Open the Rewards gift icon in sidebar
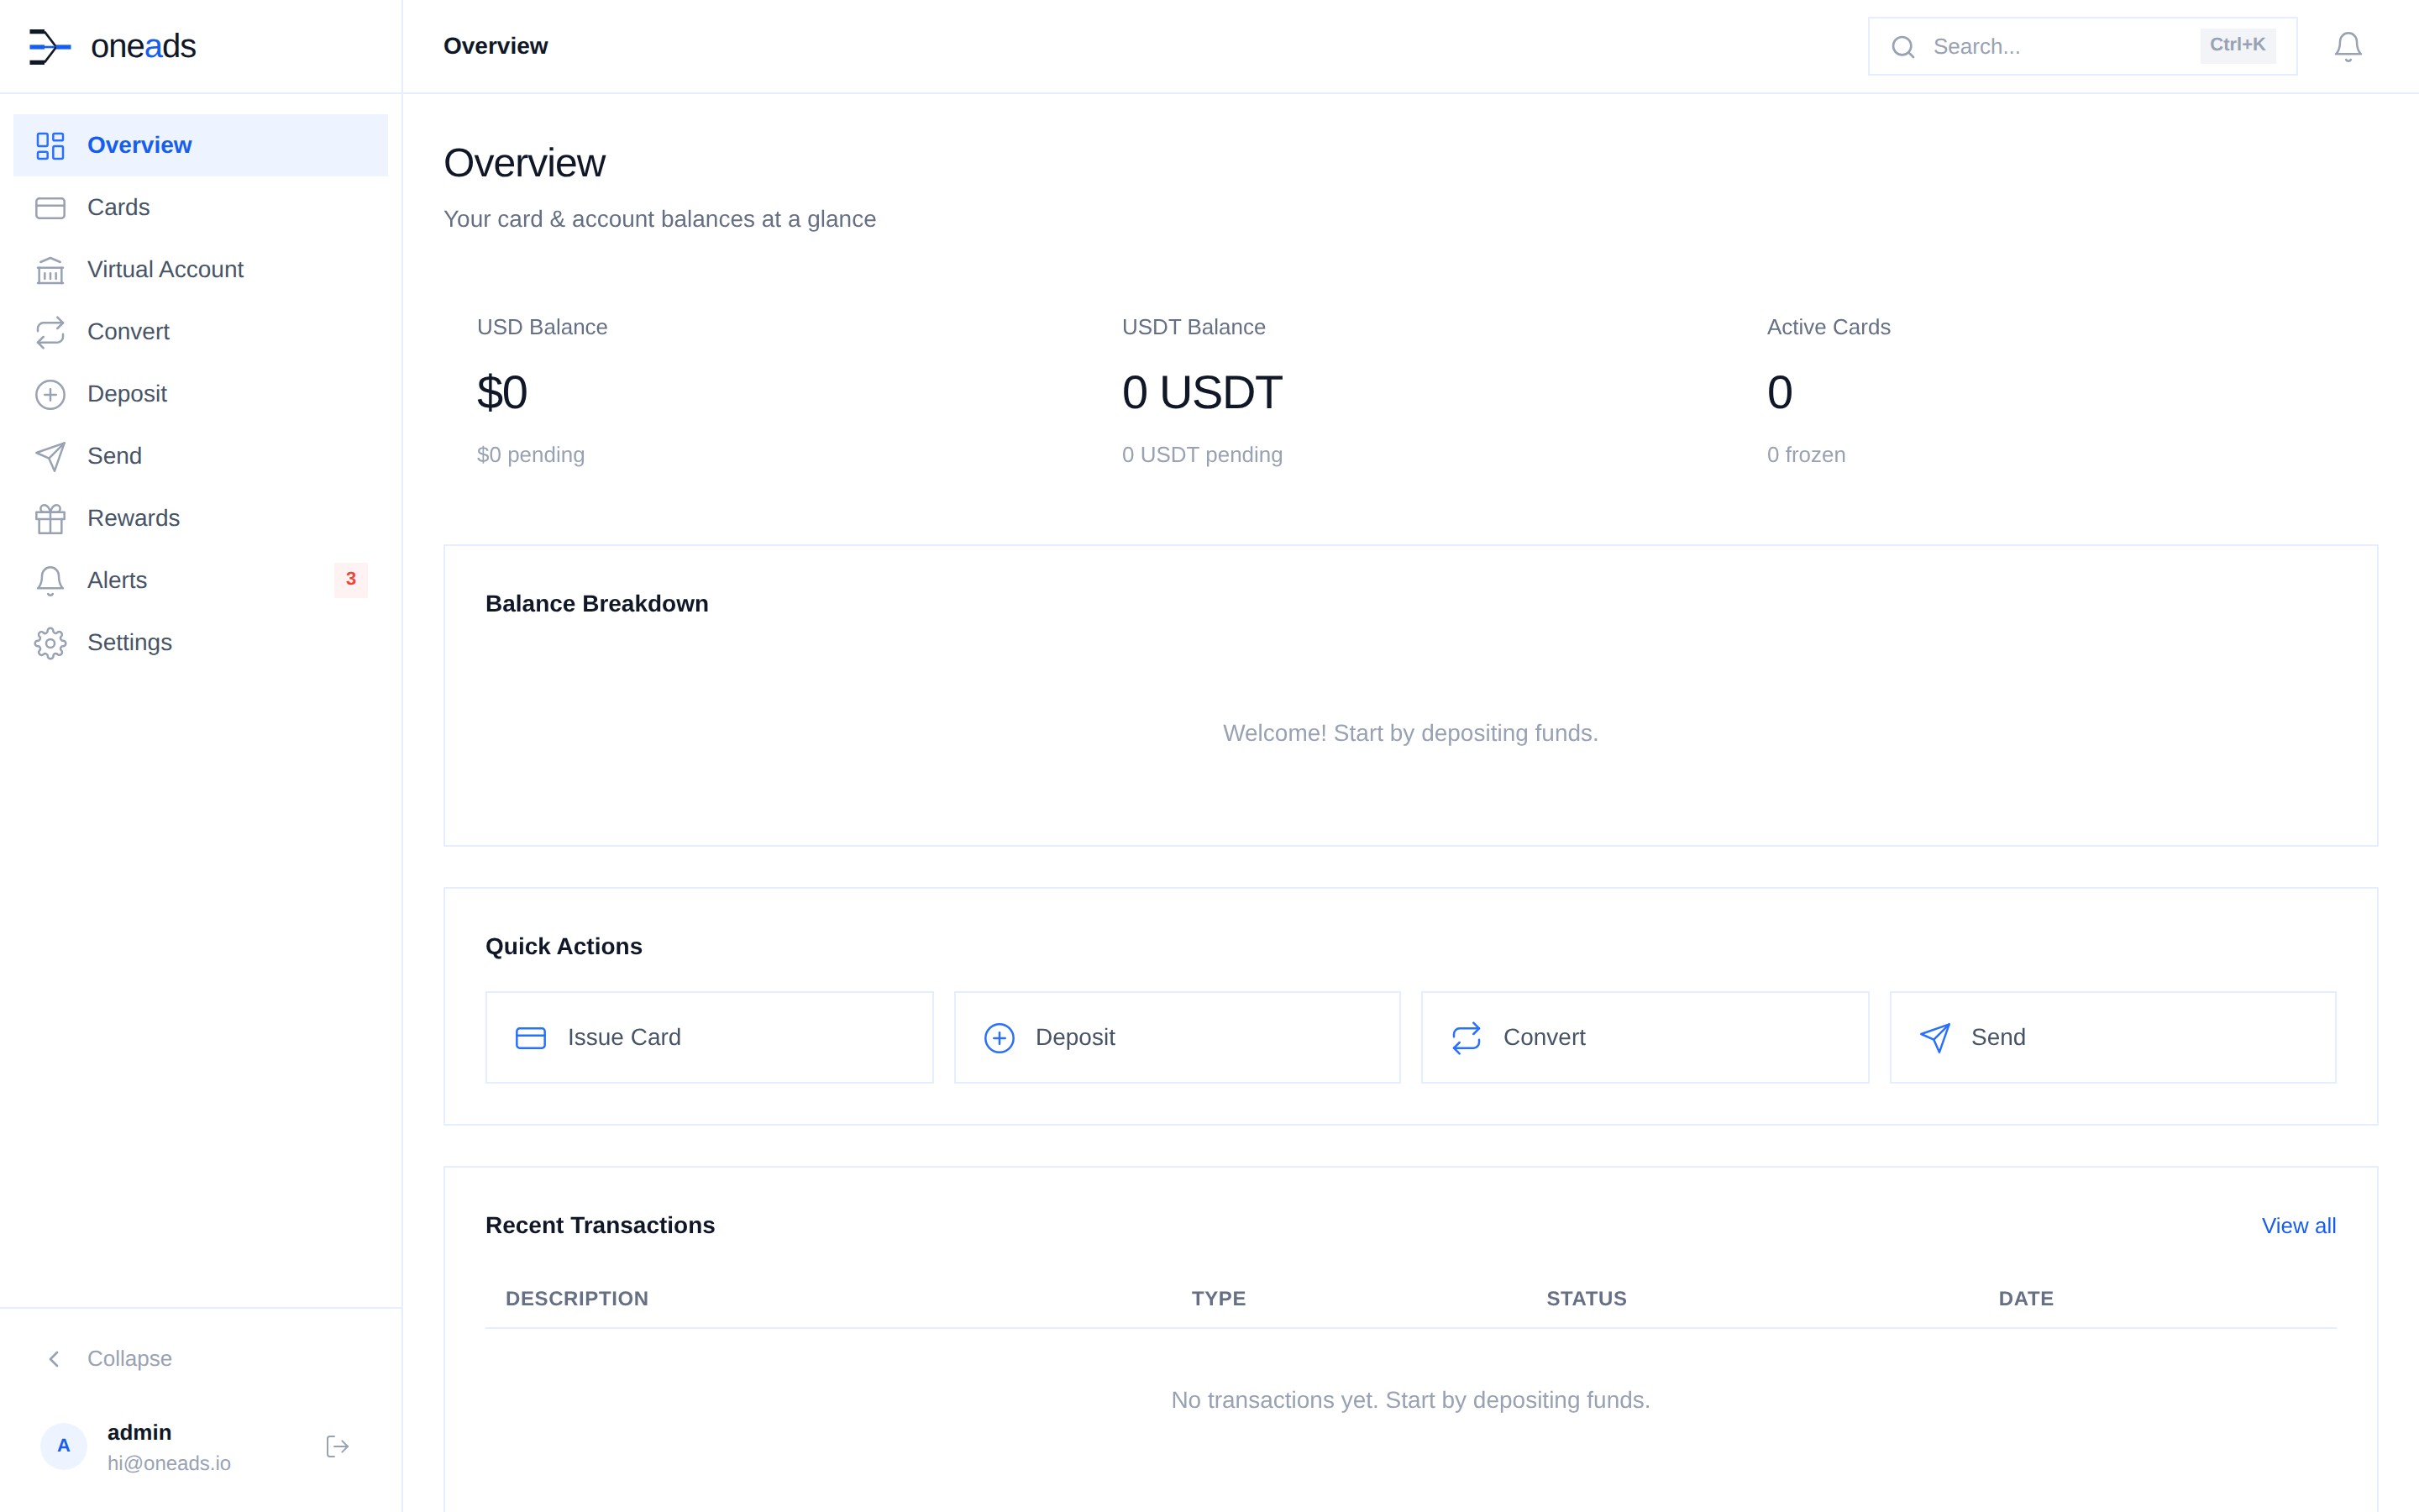The width and height of the screenshot is (2419, 1512). [x=50, y=518]
